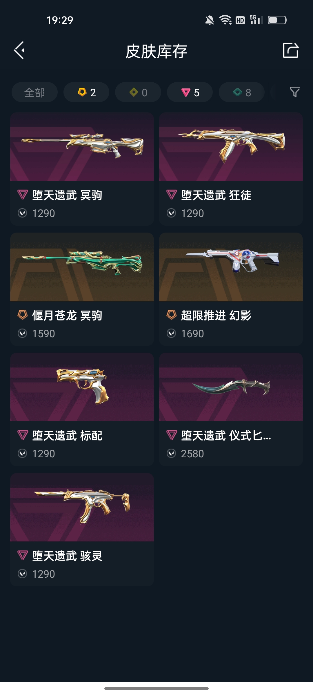Click currency icon next to 2580 price
The image size is (313, 696).
point(171,453)
